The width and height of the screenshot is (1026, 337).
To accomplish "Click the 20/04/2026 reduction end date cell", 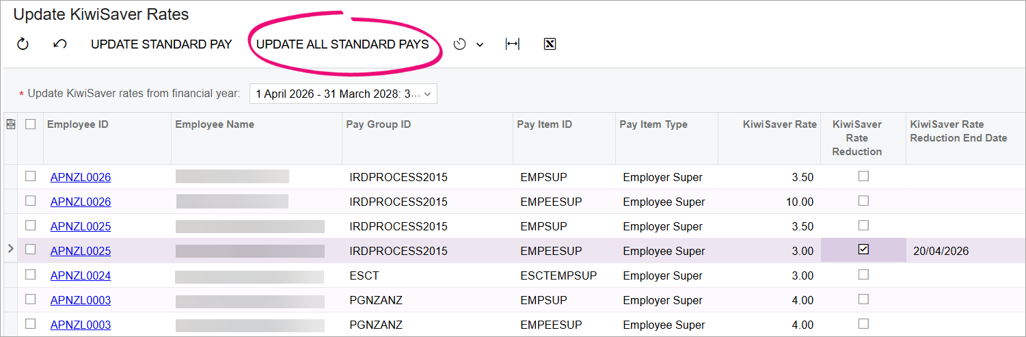I will click(941, 252).
